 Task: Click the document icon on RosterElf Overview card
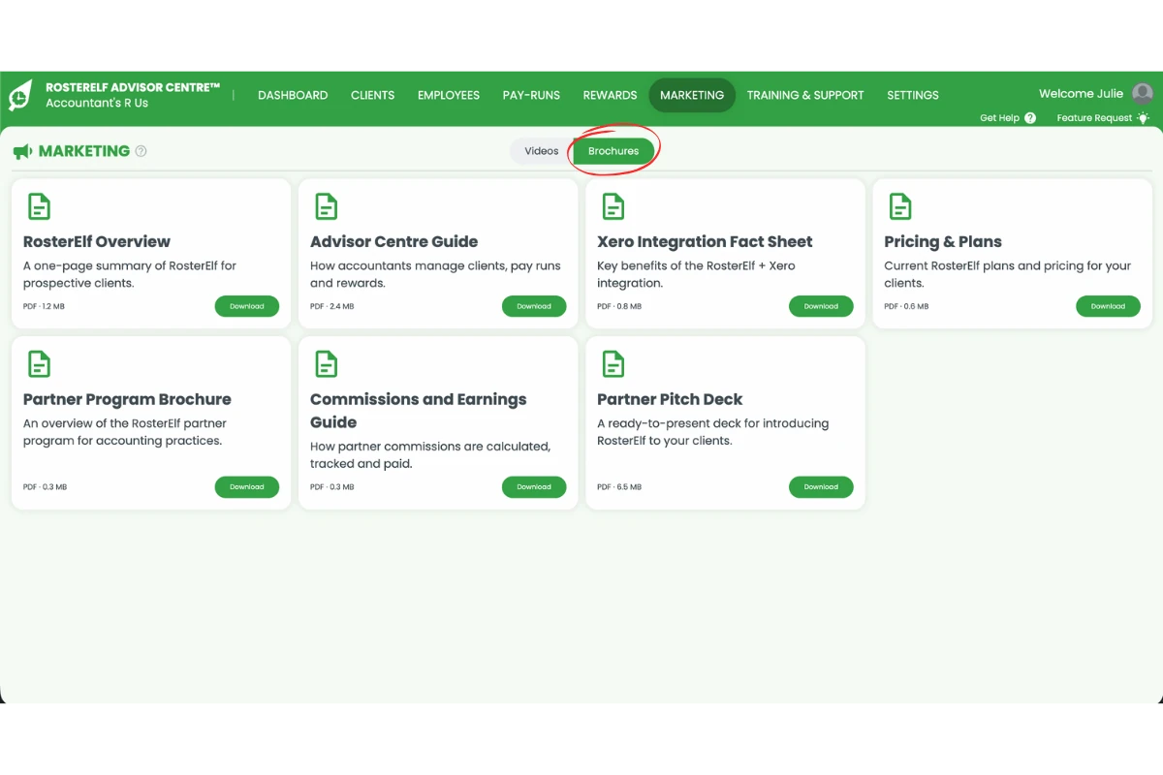(x=39, y=206)
